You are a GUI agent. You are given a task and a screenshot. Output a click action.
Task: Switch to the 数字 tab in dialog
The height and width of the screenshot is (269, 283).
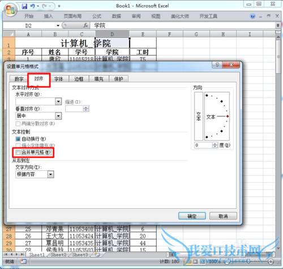pyautogui.click(x=19, y=79)
